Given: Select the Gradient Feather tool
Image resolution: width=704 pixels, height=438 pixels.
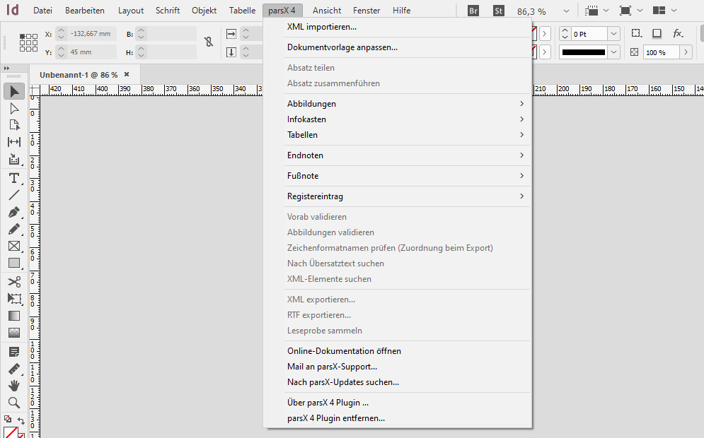Looking at the screenshot, I should [14, 333].
